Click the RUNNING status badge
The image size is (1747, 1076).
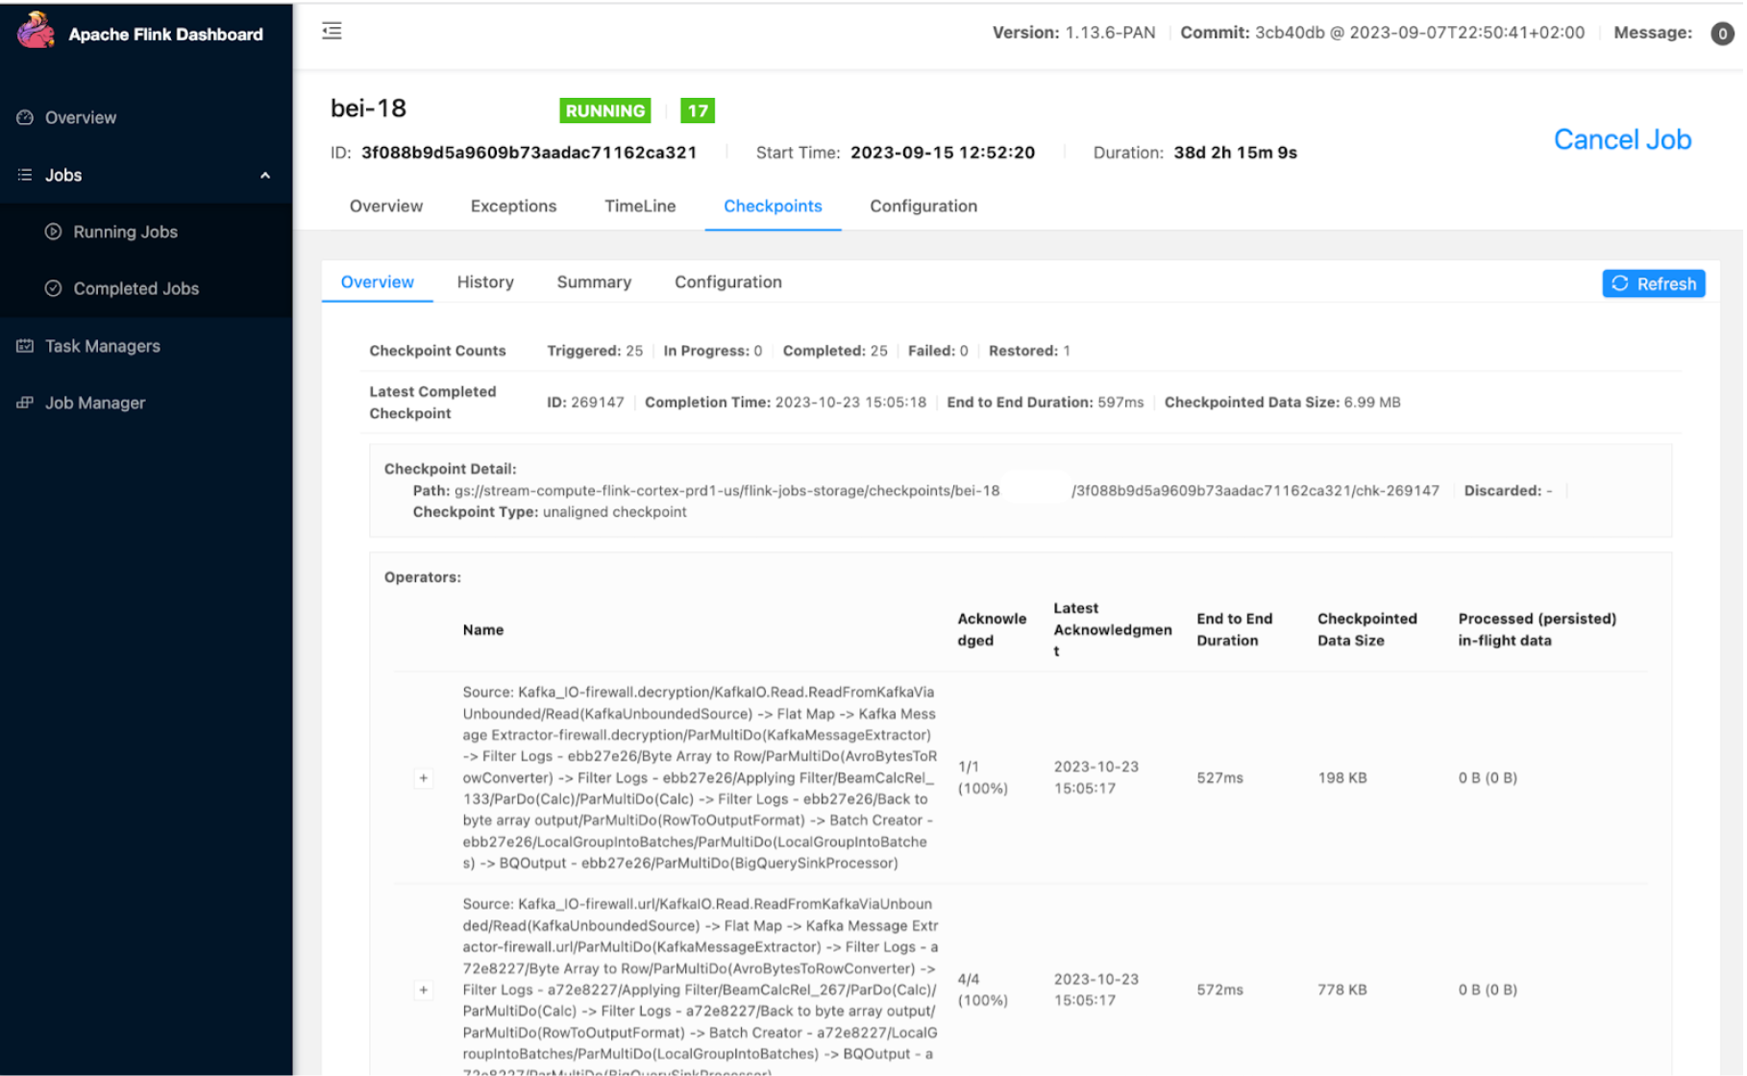tap(604, 110)
